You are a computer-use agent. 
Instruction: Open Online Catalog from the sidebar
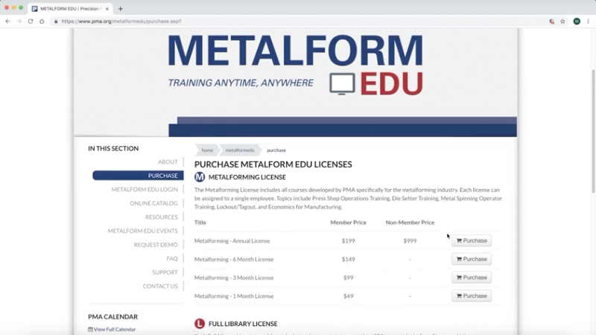[x=153, y=203]
